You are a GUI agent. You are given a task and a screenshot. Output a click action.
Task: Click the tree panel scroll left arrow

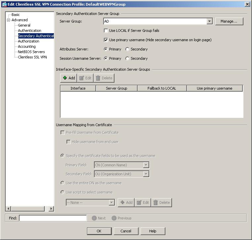click(8, 209)
